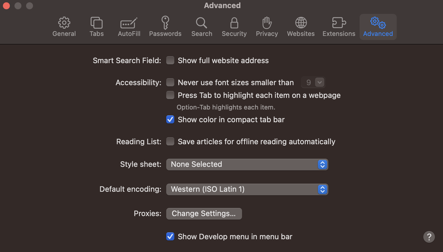Uncheck Show color in compact tab bar
The height and width of the screenshot is (252, 443).
(x=170, y=119)
